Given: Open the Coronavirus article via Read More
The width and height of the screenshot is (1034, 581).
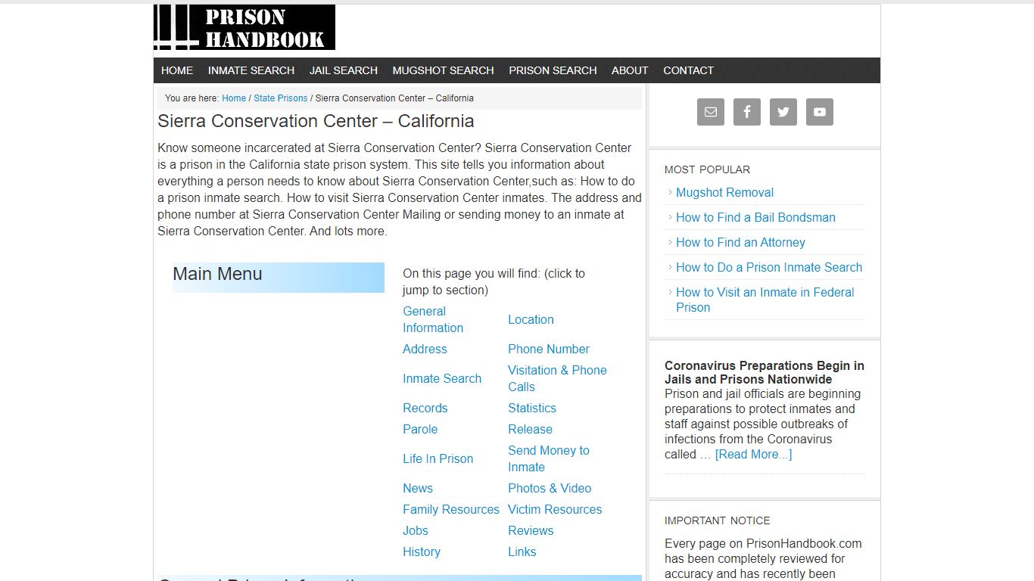Looking at the screenshot, I should click(753, 454).
